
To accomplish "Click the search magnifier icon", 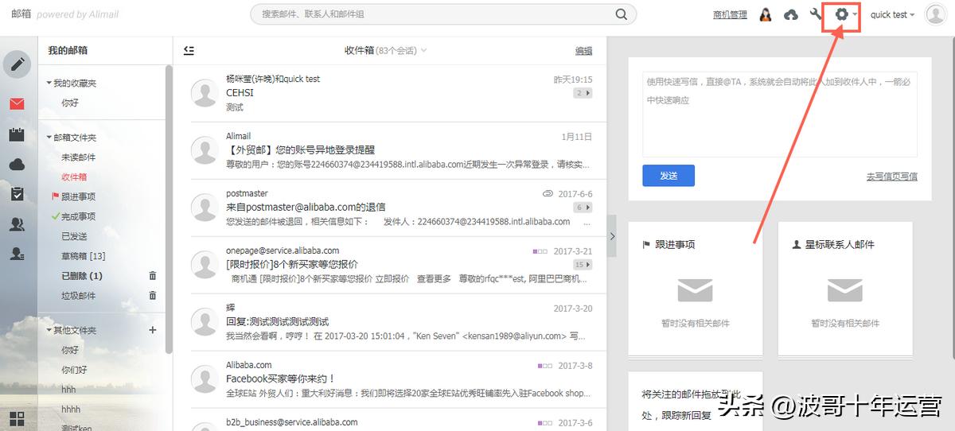I will coord(621,14).
